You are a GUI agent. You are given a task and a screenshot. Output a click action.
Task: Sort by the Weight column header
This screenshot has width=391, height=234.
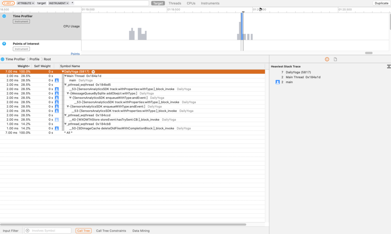point(24,66)
